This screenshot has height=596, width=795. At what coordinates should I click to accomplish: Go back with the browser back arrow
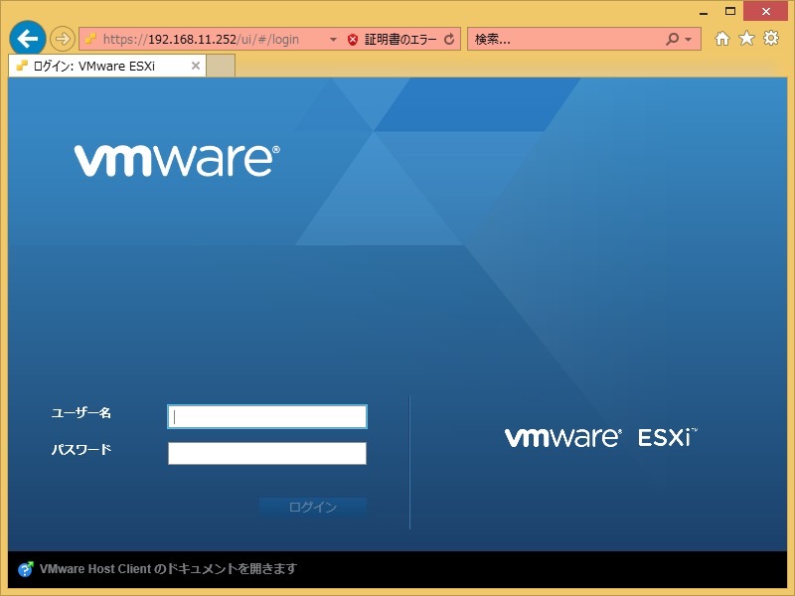click(28, 38)
